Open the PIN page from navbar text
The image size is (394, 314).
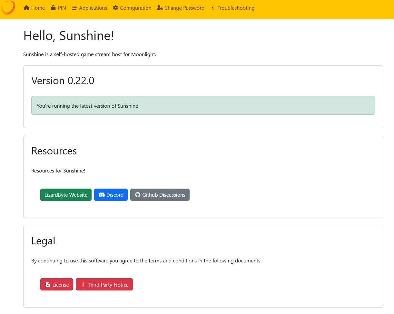coord(62,8)
